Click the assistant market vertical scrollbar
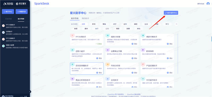The width and height of the screenshot is (212, 97). (178, 54)
